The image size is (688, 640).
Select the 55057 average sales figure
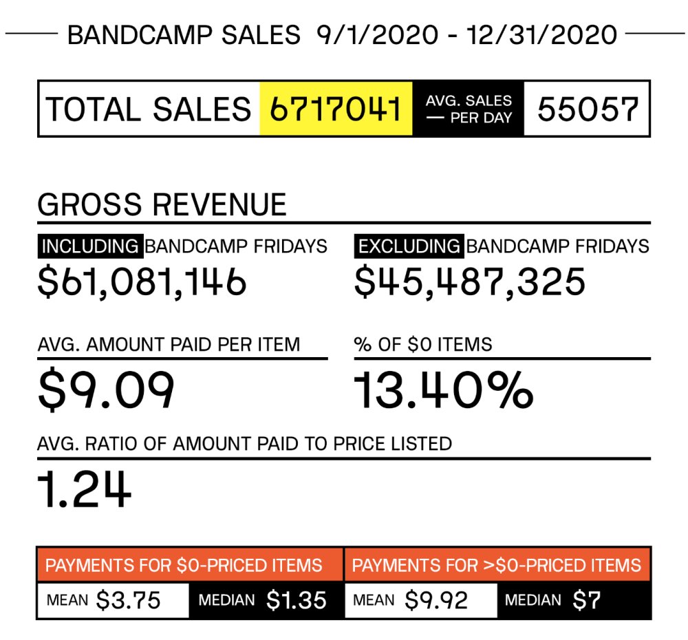coord(588,109)
